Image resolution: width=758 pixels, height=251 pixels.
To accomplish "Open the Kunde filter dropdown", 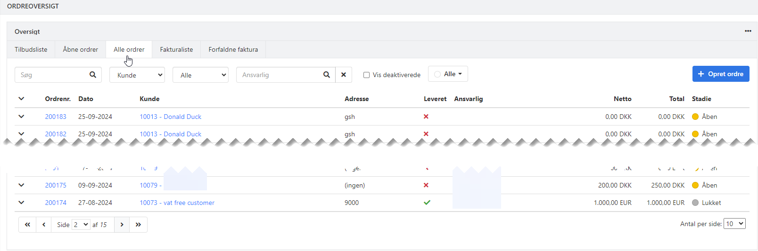I will coord(137,75).
